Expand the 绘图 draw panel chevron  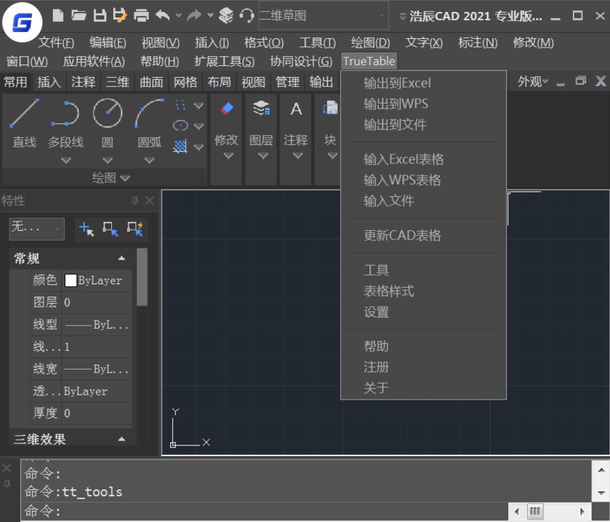point(125,178)
